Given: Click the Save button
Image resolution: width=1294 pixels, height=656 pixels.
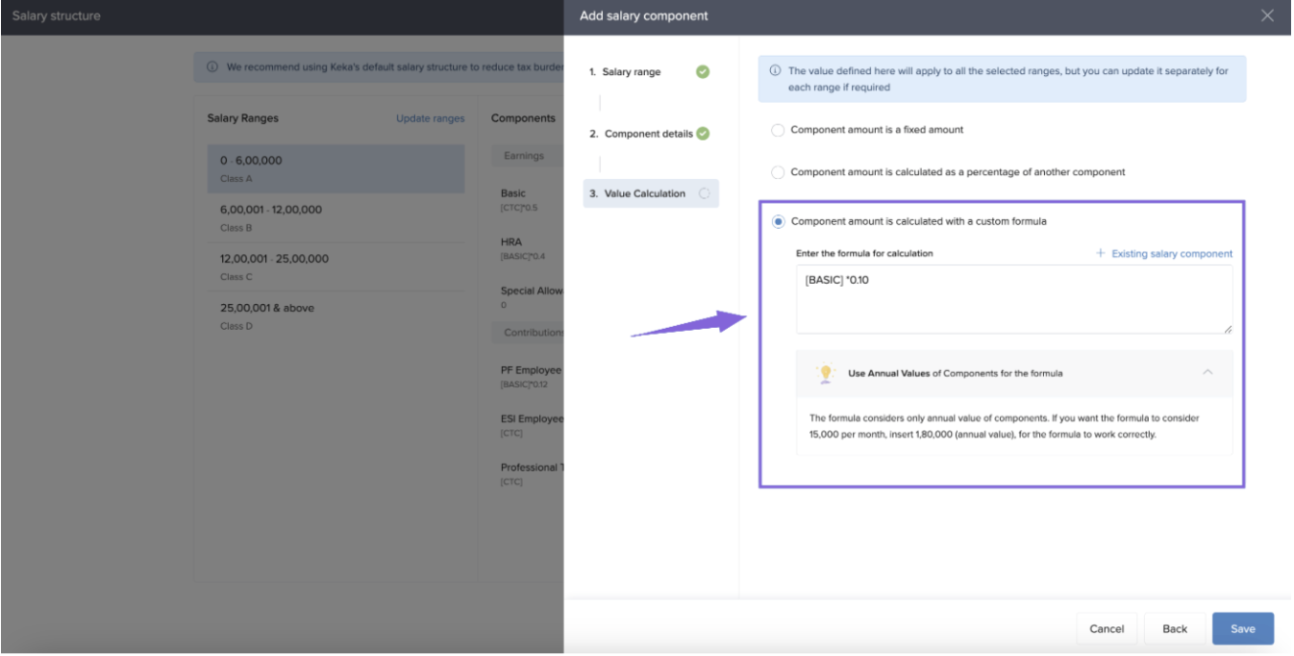Looking at the screenshot, I should coord(1242,628).
